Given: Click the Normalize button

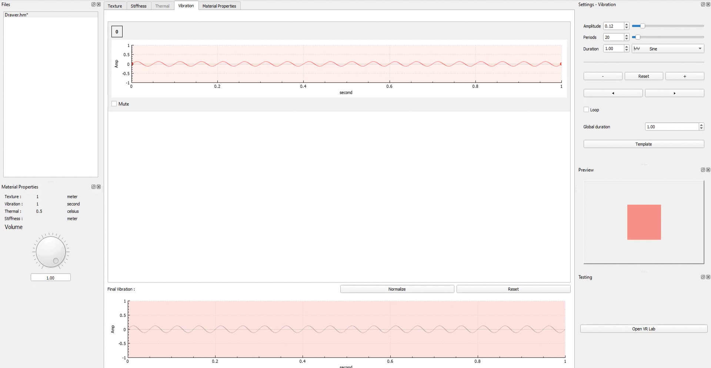Looking at the screenshot, I should coord(397,289).
